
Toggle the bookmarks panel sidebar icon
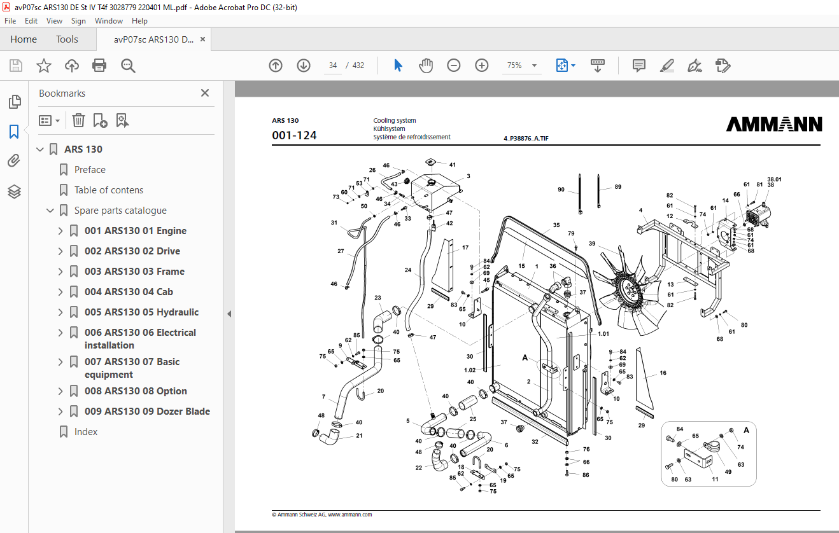(14, 132)
